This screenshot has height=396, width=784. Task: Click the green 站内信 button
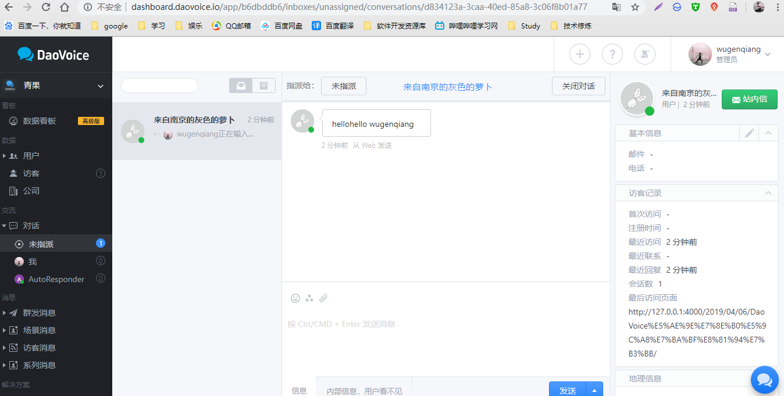click(749, 99)
